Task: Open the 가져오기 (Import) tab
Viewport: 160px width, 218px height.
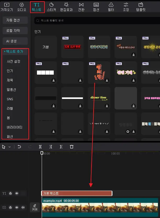Action: pos(7,7)
